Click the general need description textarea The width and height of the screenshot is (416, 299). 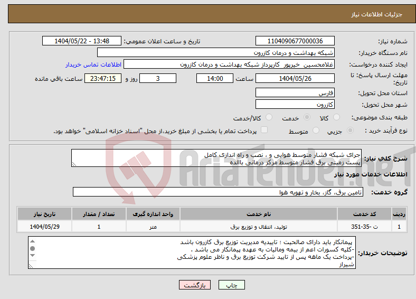tap(216, 158)
